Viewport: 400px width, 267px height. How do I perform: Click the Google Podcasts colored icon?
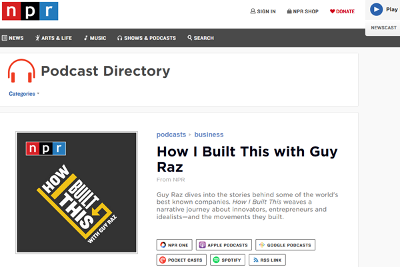pyautogui.click(x=262, y=245)
